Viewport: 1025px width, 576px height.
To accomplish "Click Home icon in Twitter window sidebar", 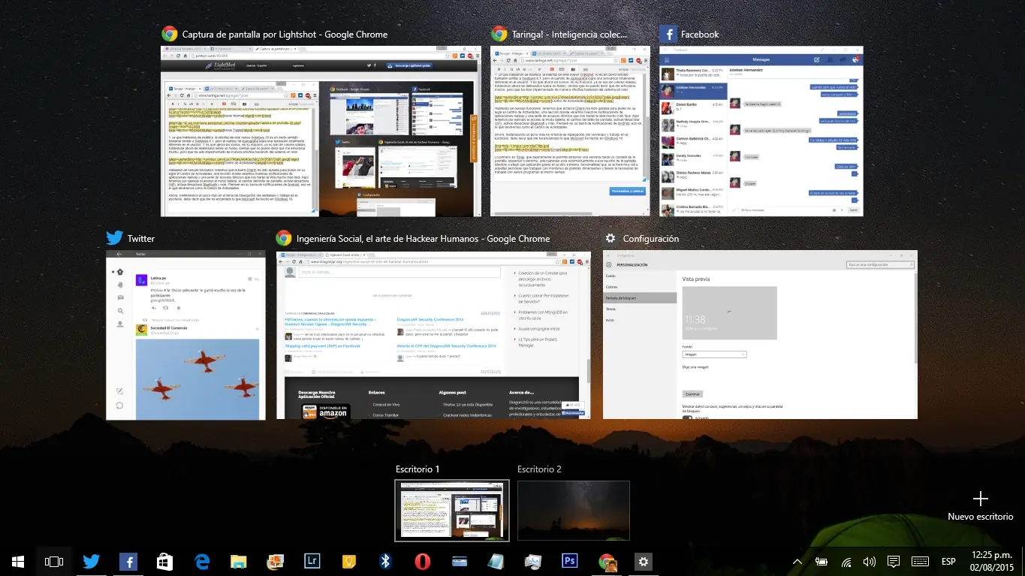I will (119, 271).
